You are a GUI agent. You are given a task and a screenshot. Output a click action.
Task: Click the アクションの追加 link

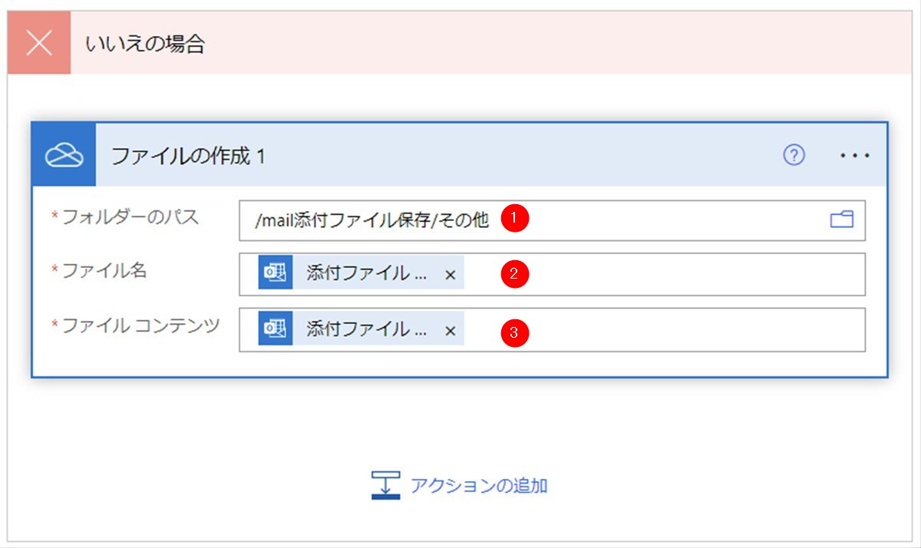478,486
